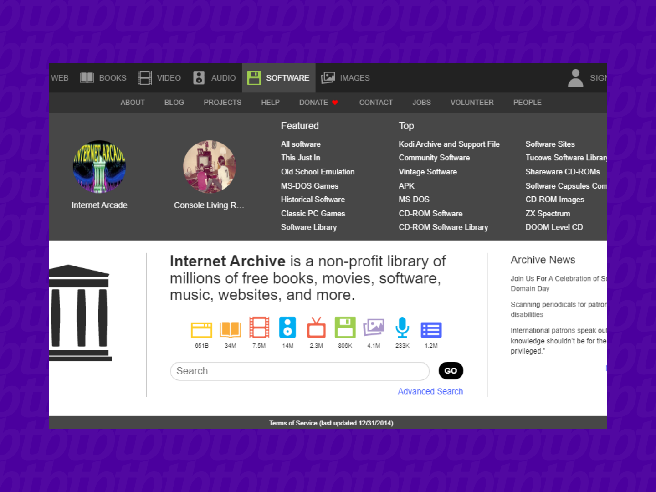656x492 pixels.
Task: Open the Community Software link
Action: [434, 158]
